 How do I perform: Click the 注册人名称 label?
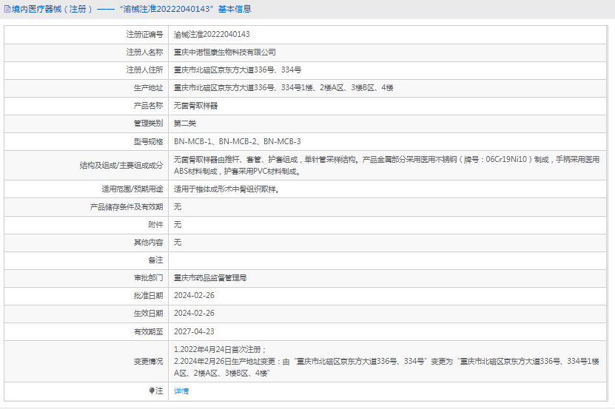(144, 53)
